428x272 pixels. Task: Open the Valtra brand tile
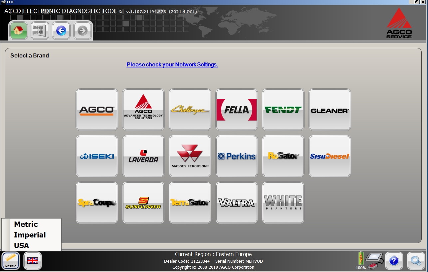237,203
